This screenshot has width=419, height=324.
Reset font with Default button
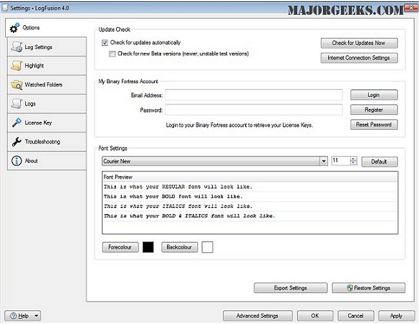(x=380, y=162)
